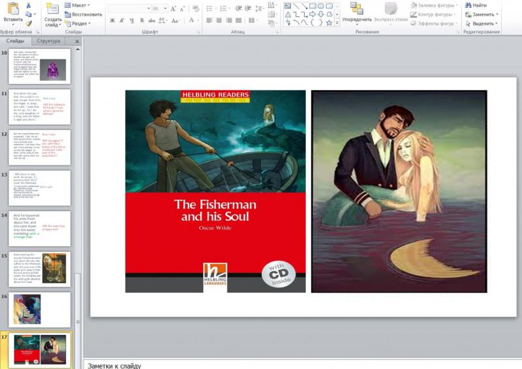Toggle italic (К) formatting
This screenshot has height=369, width=522.
[122, 21]
